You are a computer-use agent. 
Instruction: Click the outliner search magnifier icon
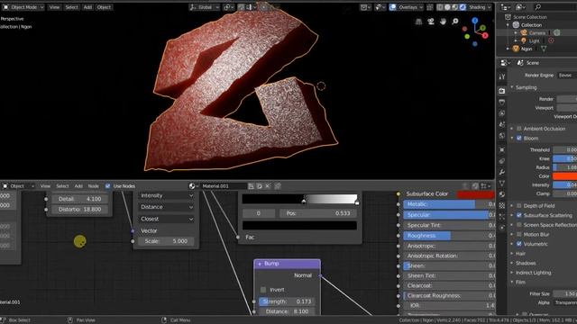coord(538,7)
